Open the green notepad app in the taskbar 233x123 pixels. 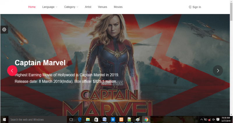tap(129, 120)
